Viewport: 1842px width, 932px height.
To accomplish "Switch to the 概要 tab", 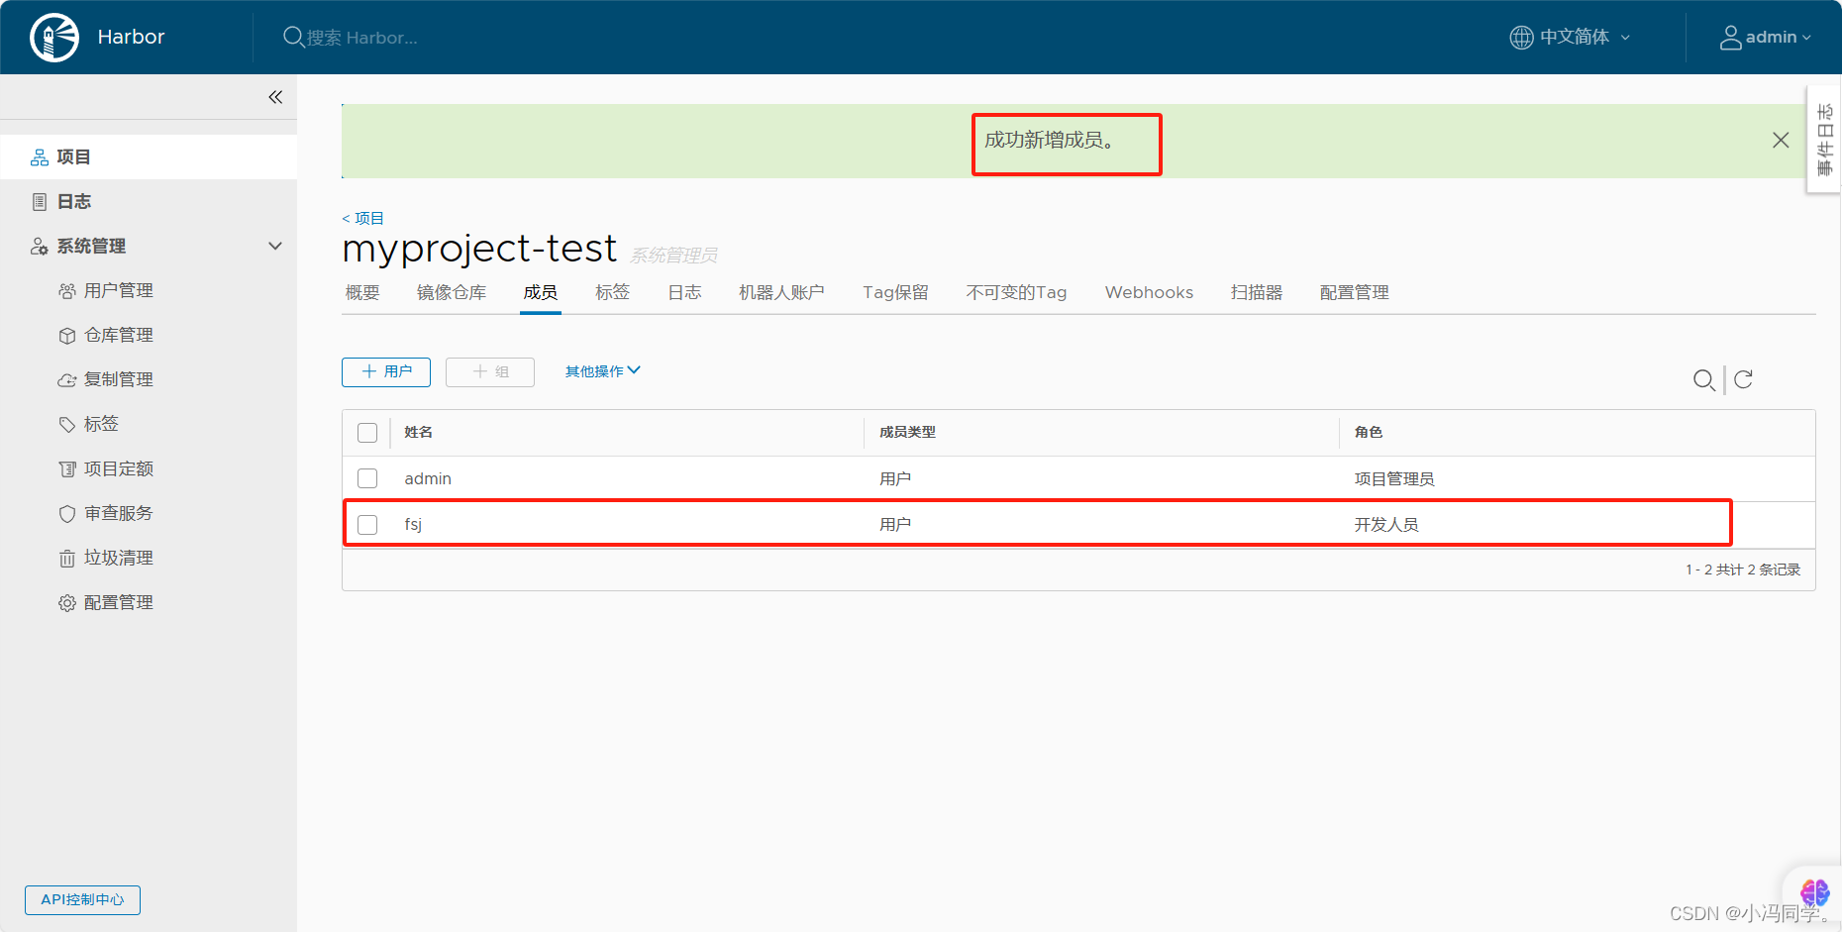I will click(362, 292).
